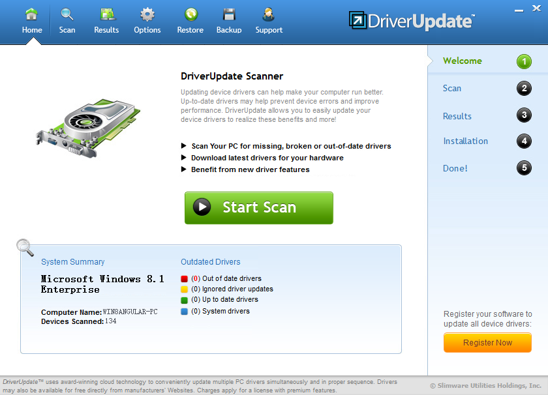The height and width of the screenshot is (395, 548).
Task: Click red Out of date drivers swatch
Action: point(184,279)
